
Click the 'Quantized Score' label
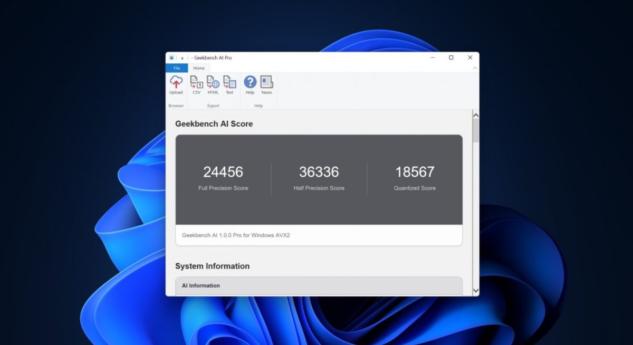pyautogui.click(x=415, y=188)
